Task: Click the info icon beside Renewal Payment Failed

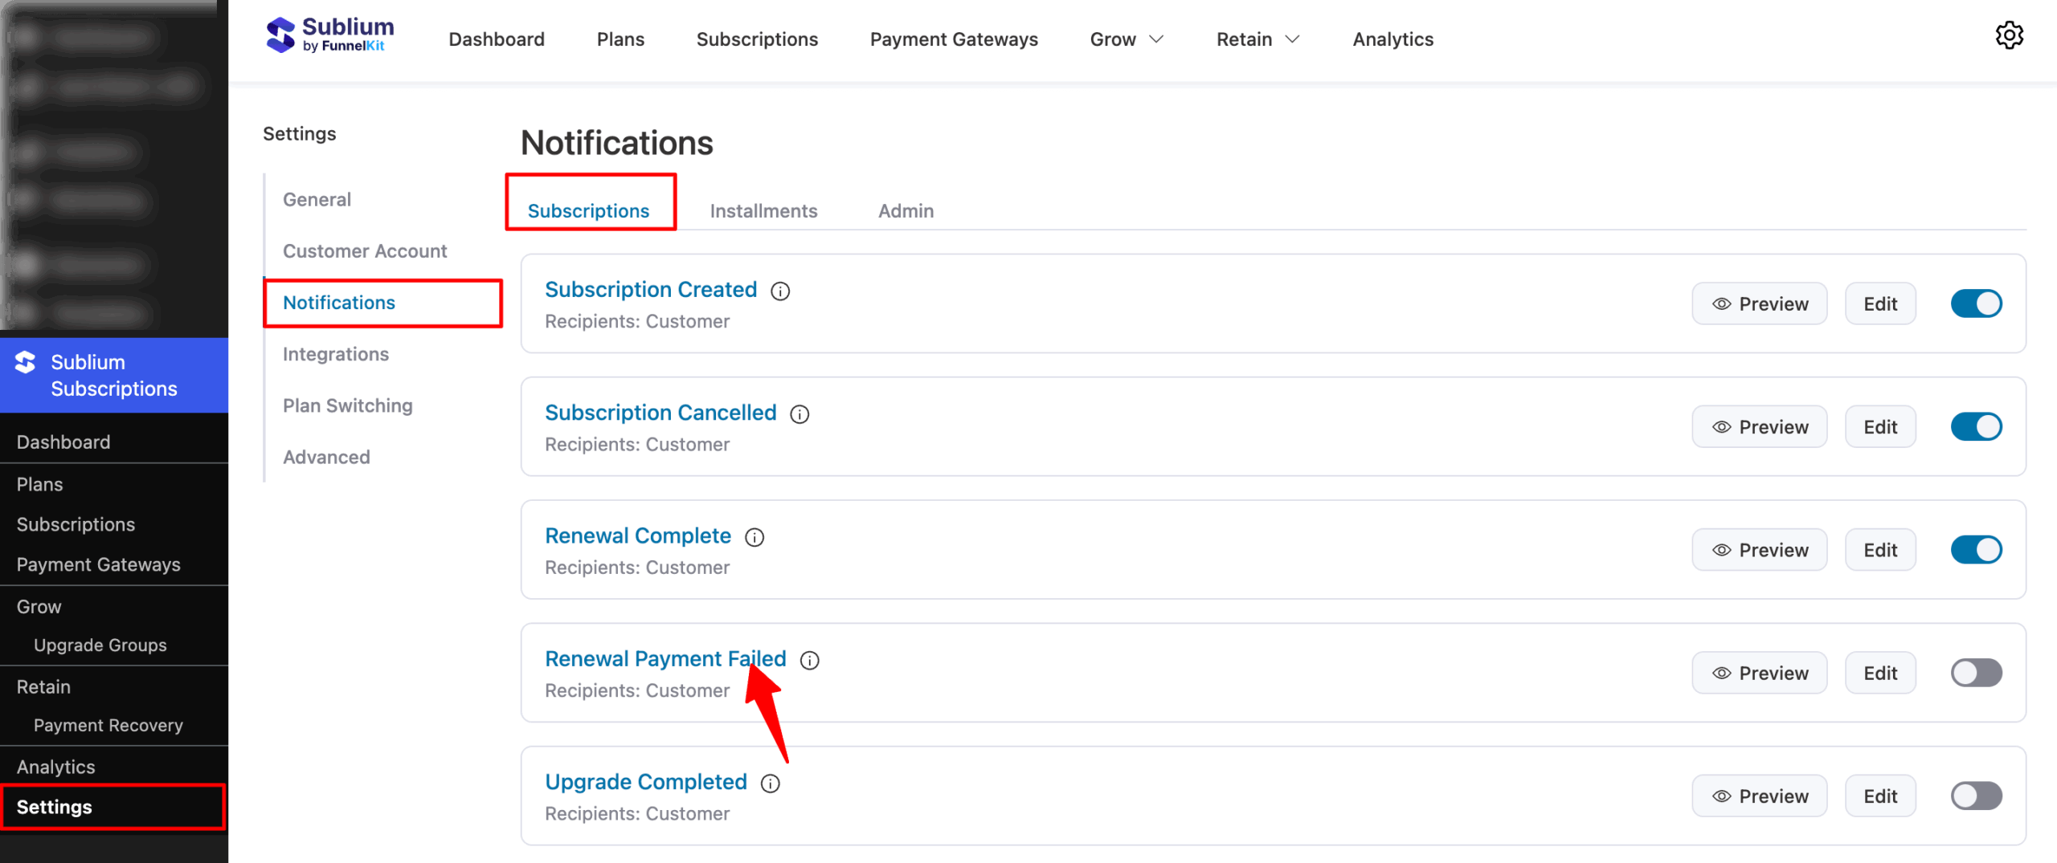Action: click(x=809, y=660)
